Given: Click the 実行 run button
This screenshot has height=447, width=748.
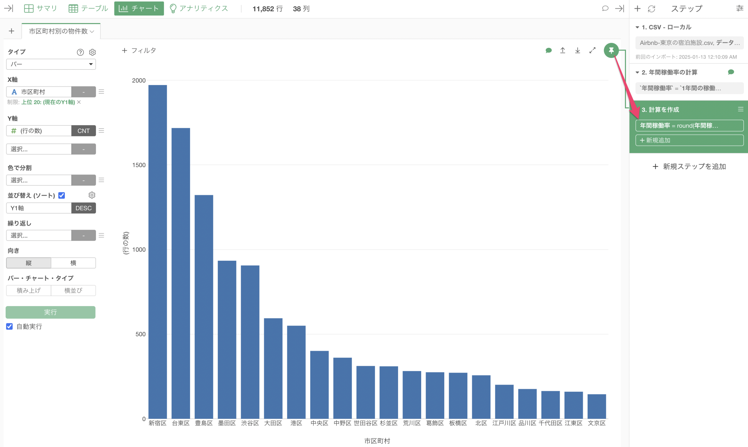Looking at the screenshot, I should point(50,312).
